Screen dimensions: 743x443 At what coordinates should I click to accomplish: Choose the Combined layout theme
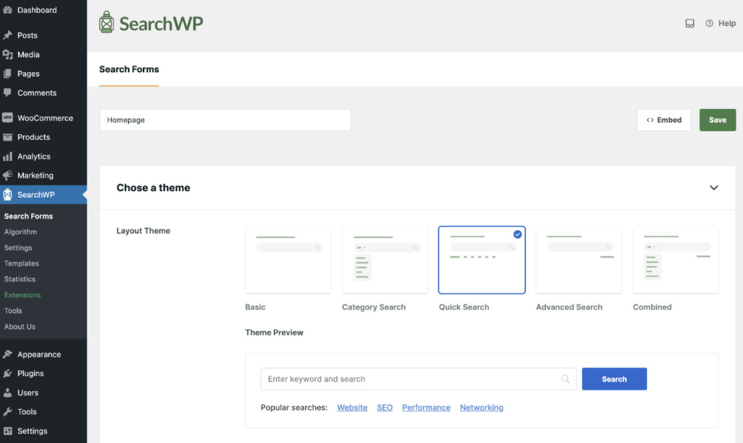pyautogui.click(x=675, y=260)
